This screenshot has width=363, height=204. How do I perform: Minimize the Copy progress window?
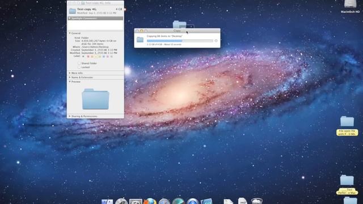pyautogui.click(x=141, y=31)
